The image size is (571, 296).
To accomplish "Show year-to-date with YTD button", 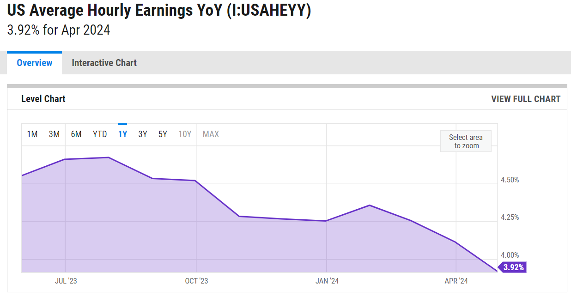I will 100,134.
